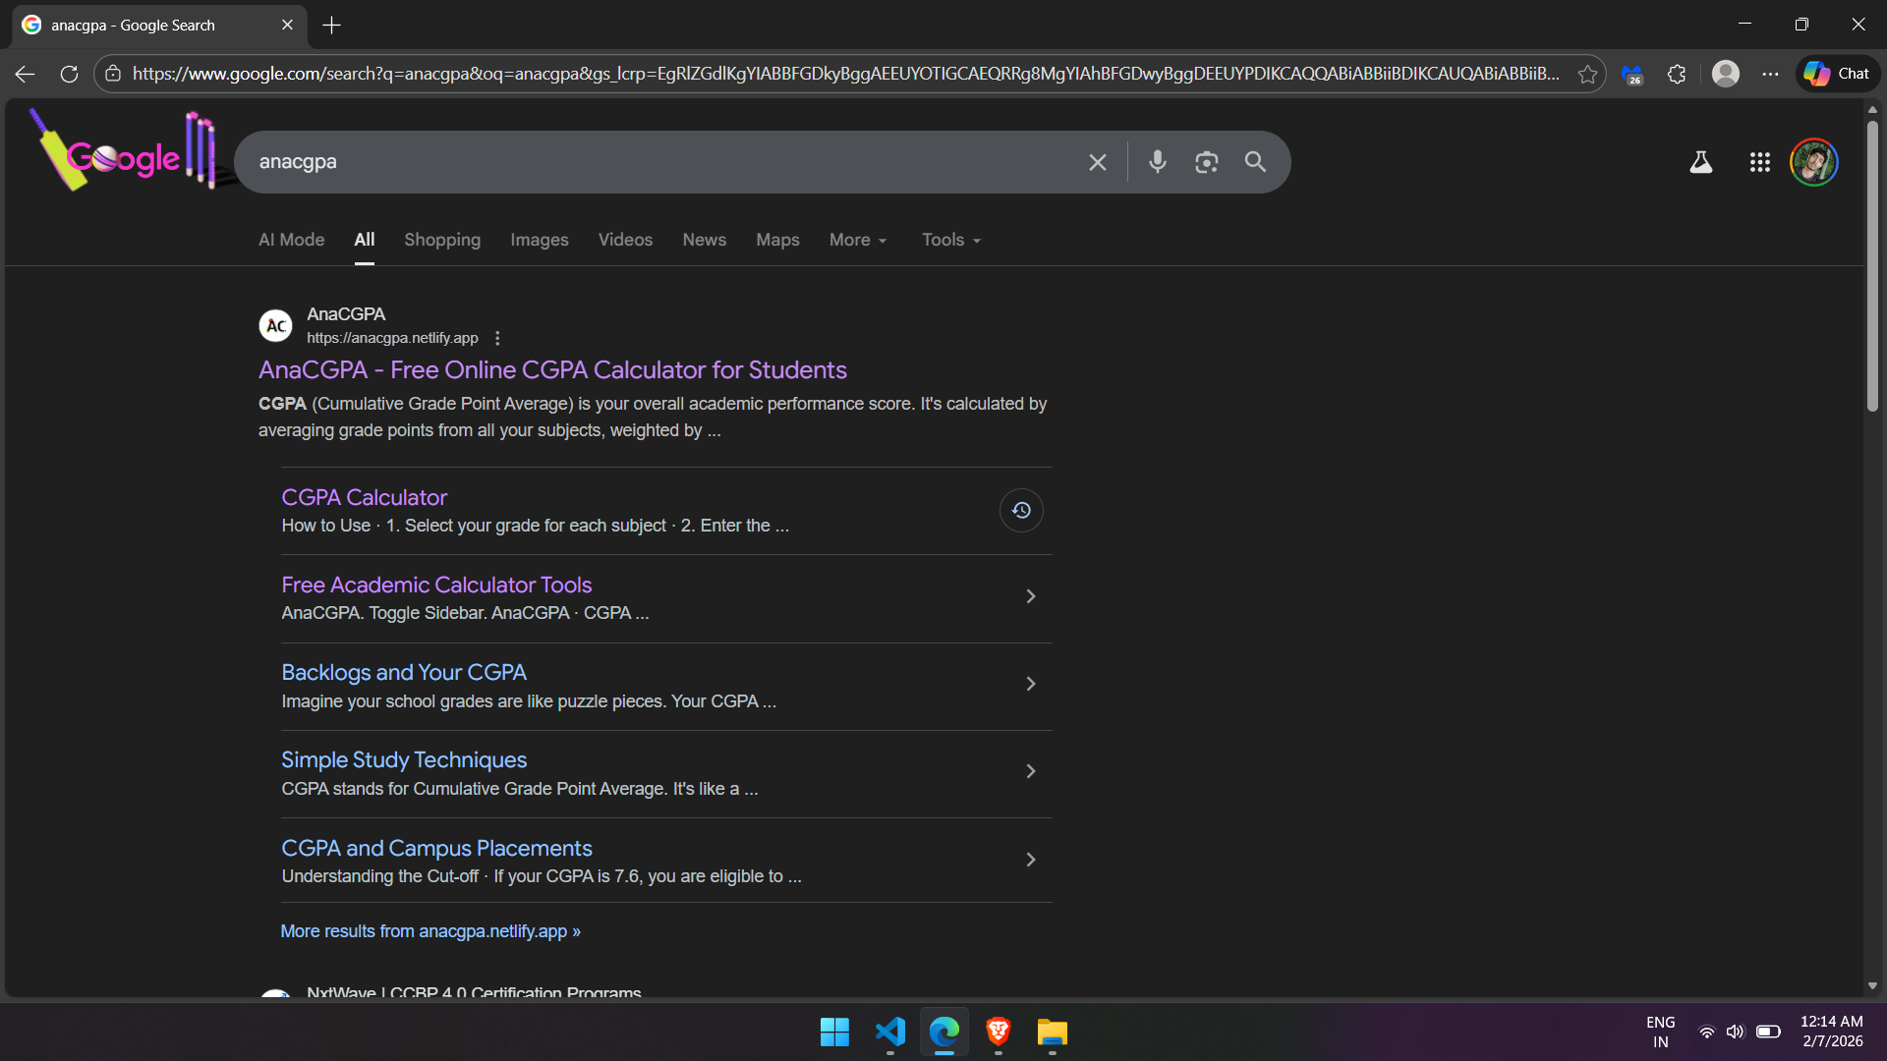The image size is (1887, 1061).
Task: Open a new browser tab
Action: click(x=332, y=26)
